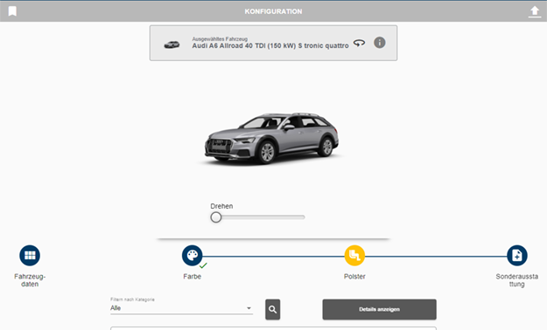Viewport: 547px width, 330px height.
Task: Click the Sonderausstattung step label
Action: (x=517, y=280)
